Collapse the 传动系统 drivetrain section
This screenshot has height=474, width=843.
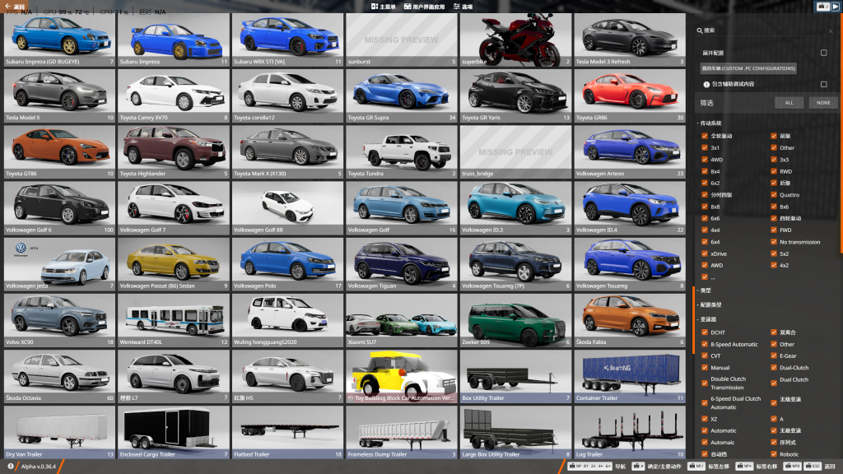coord(710,123)
